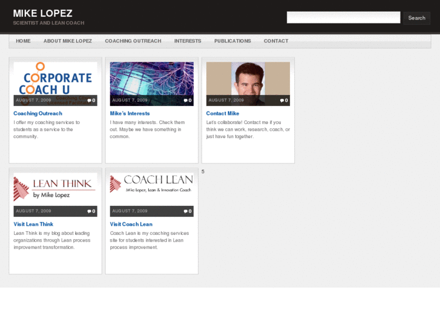
Task: Open the Coaching Outreach post title link
Action: pos(38,113)
